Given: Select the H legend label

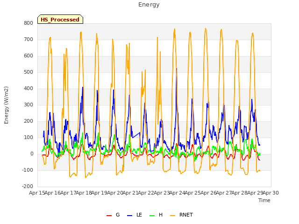Looking at the screenshot, I should [161, 215].
